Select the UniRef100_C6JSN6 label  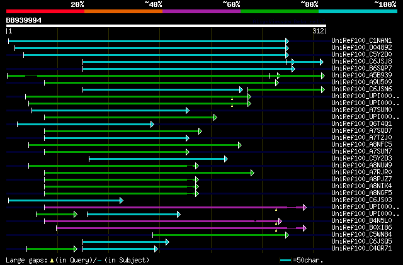361,89
